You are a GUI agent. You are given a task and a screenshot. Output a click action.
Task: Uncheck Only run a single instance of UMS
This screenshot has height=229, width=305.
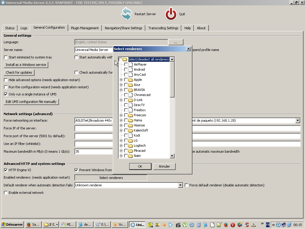point(6,94)
